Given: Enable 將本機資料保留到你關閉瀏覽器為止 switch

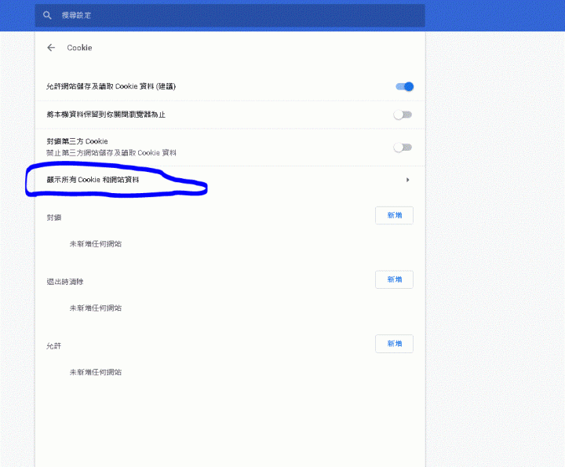Looking at the screenshot, I should click(403, 115).
